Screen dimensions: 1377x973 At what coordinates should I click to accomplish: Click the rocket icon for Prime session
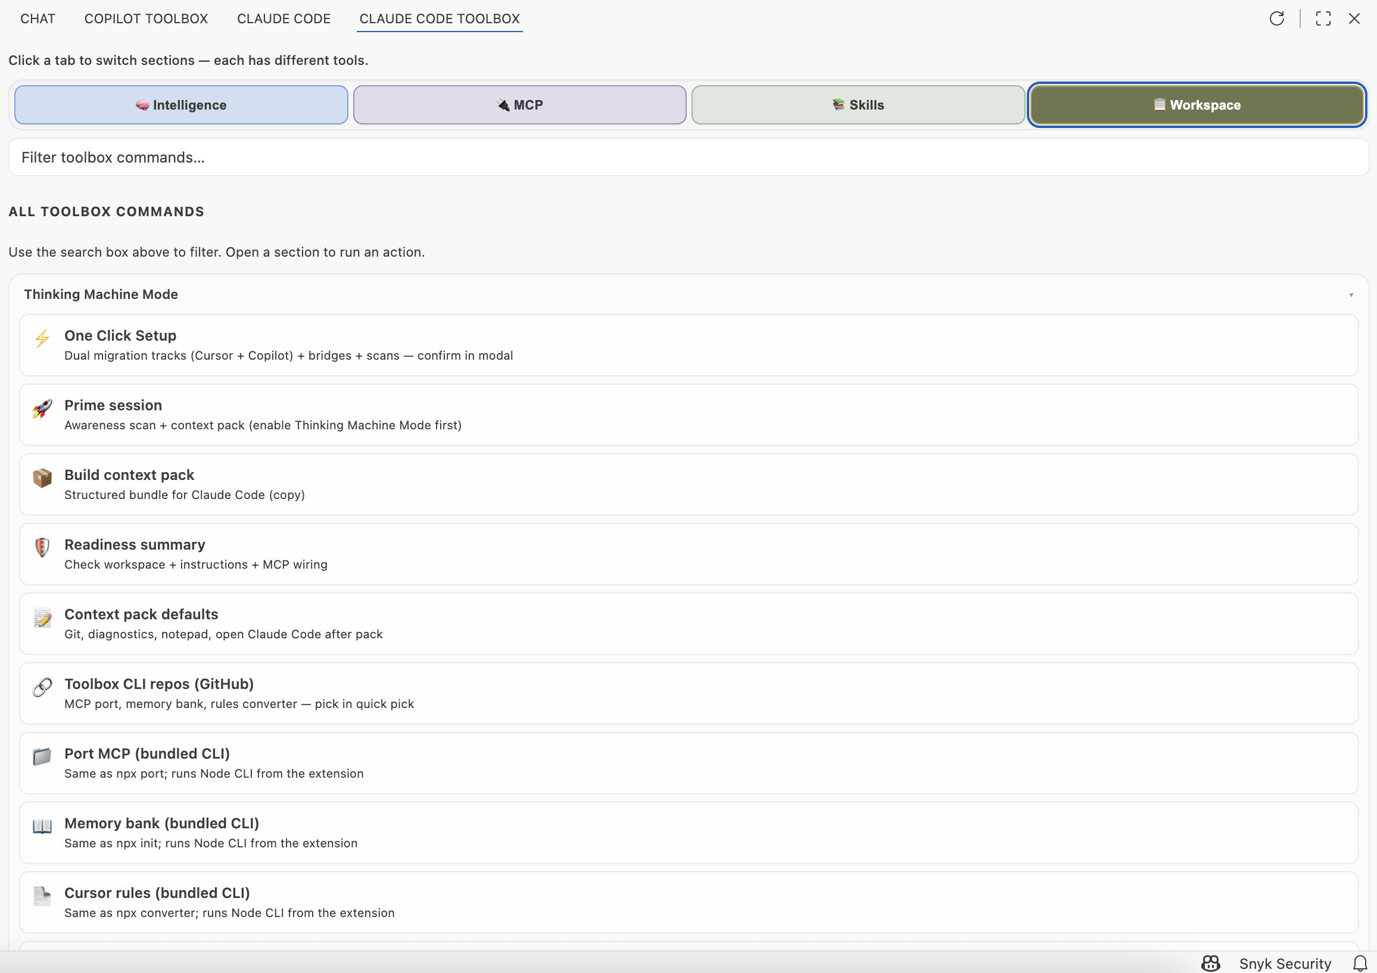[x=42, y=409]
